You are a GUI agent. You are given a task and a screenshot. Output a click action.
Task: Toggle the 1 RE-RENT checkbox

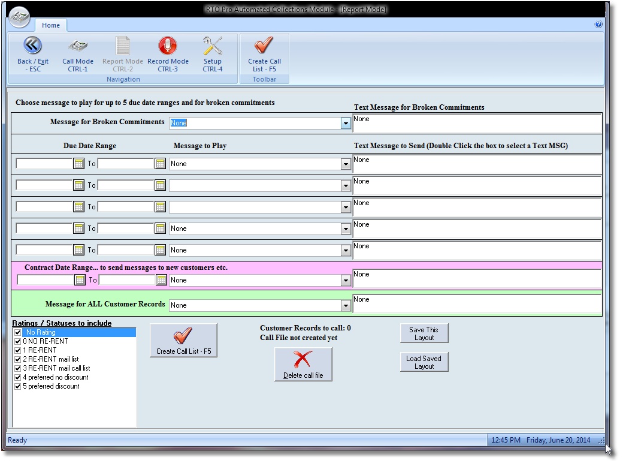(18, 350)
